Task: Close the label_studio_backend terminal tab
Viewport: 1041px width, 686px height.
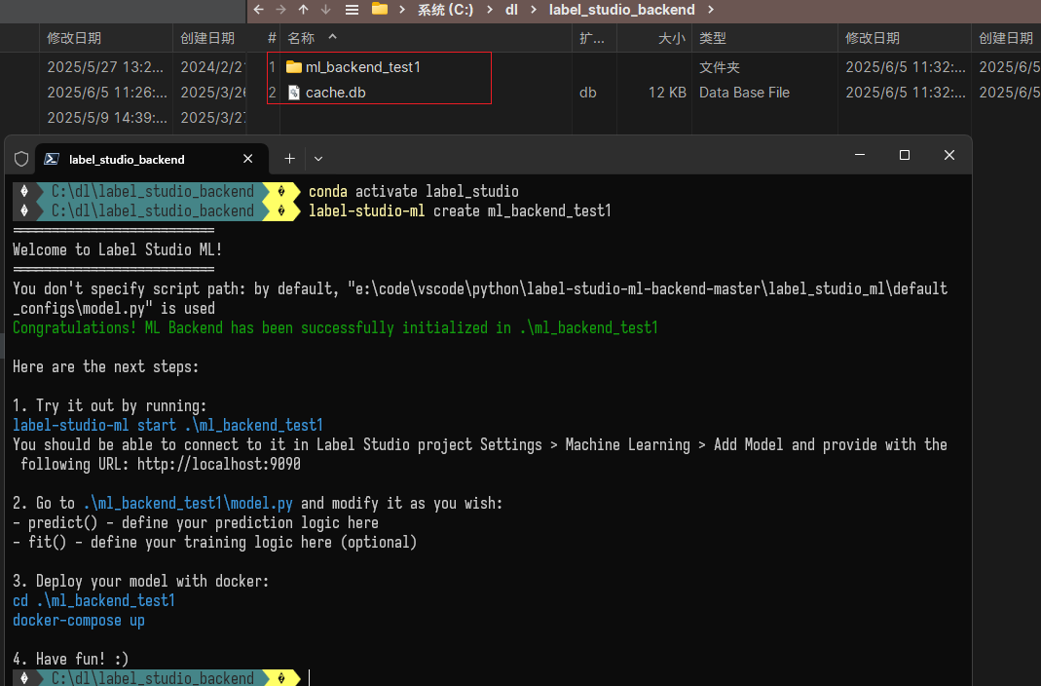Action: click(x=247, y=159)
